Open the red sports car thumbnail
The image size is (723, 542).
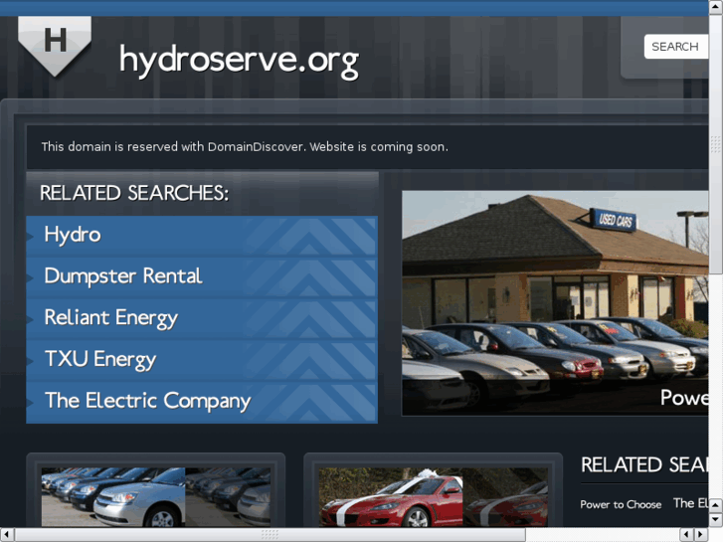[433, 497]
